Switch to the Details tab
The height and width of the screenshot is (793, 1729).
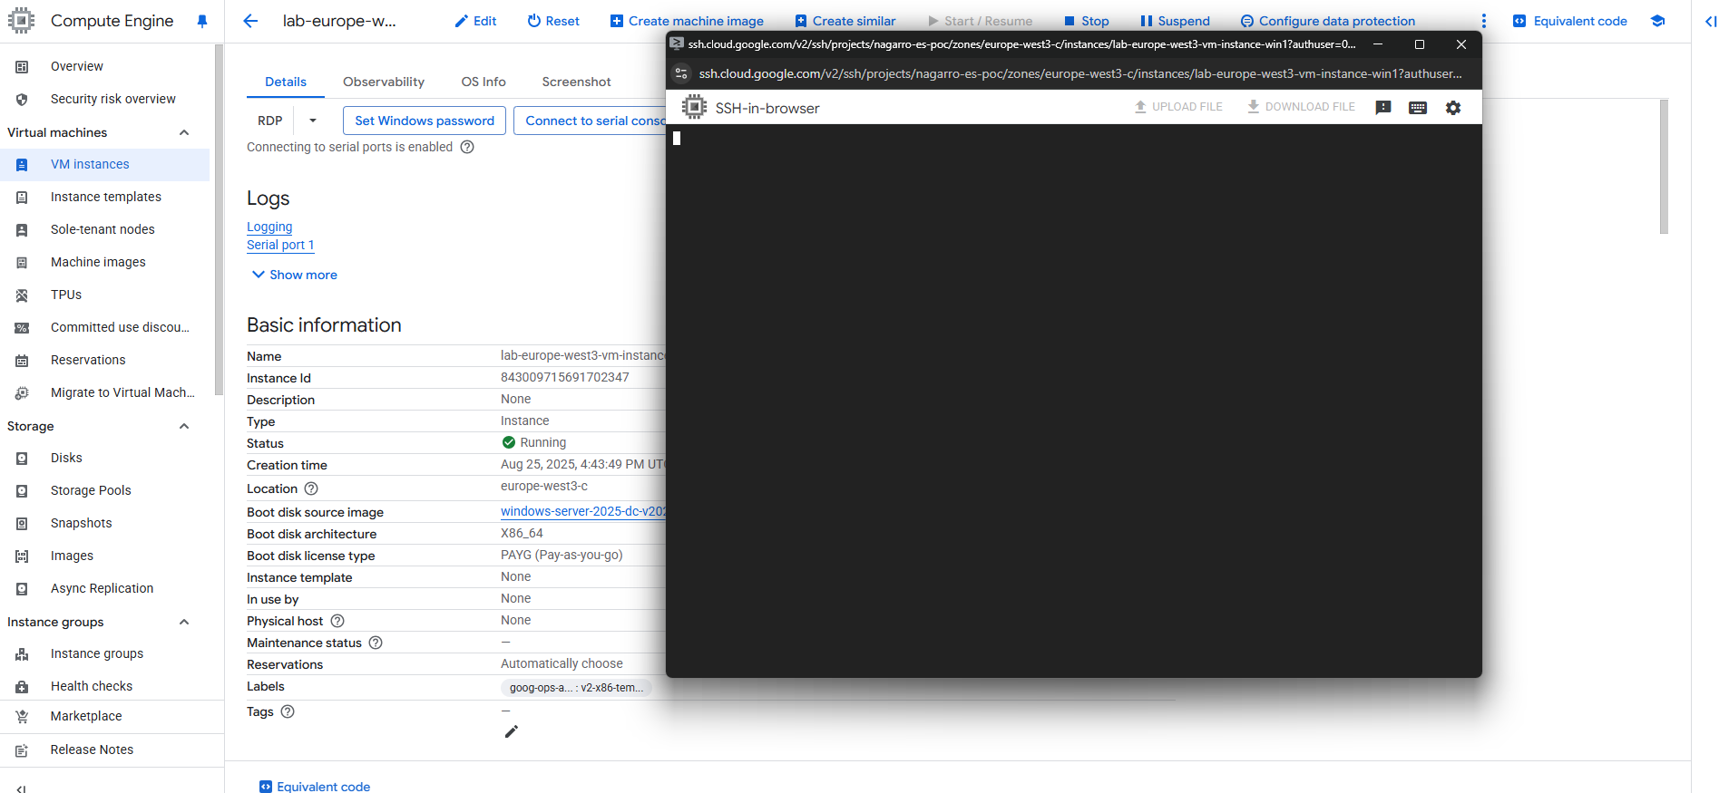coord(285,82)
